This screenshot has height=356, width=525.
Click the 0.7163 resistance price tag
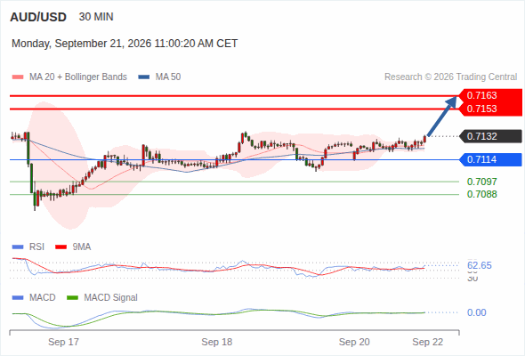tap(490, 95)
